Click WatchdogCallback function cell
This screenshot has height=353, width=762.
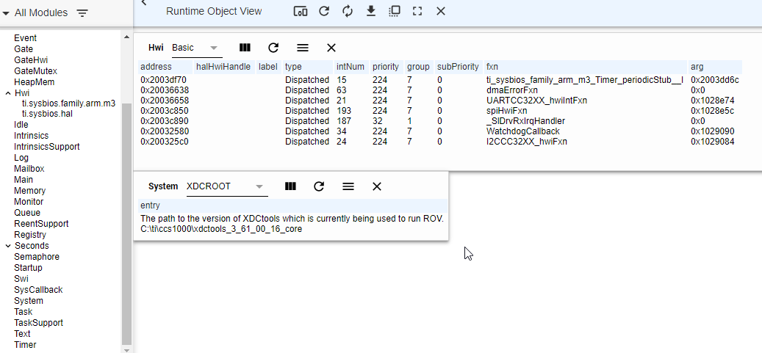click(523, 131)
